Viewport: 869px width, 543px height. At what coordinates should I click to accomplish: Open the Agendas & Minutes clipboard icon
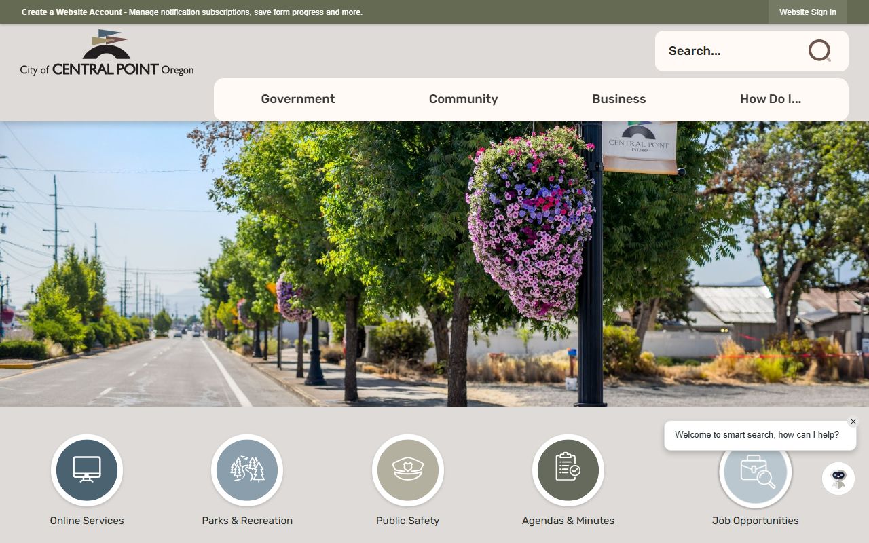tap(568, 470)
